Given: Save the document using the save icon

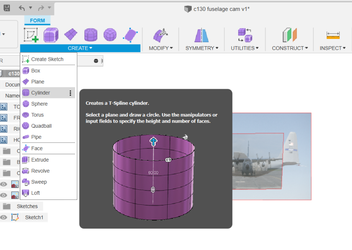Looking at the screenshot, I should click(6, 8).
